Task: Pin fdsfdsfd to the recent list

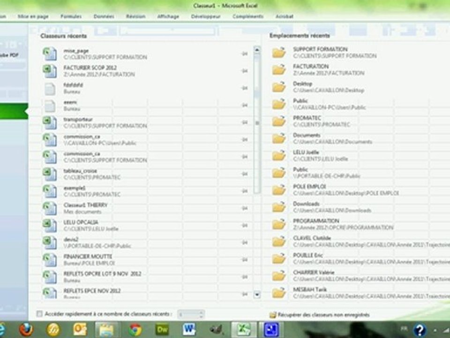Action: click(x=245, y=88)
